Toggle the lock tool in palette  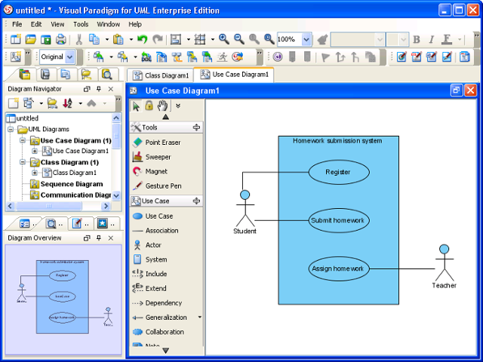pyautogui.click(x=149, y=106)
